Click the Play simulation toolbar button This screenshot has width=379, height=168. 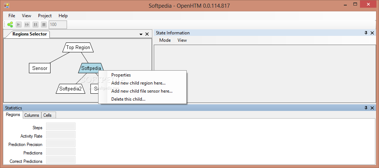(19, 25)
